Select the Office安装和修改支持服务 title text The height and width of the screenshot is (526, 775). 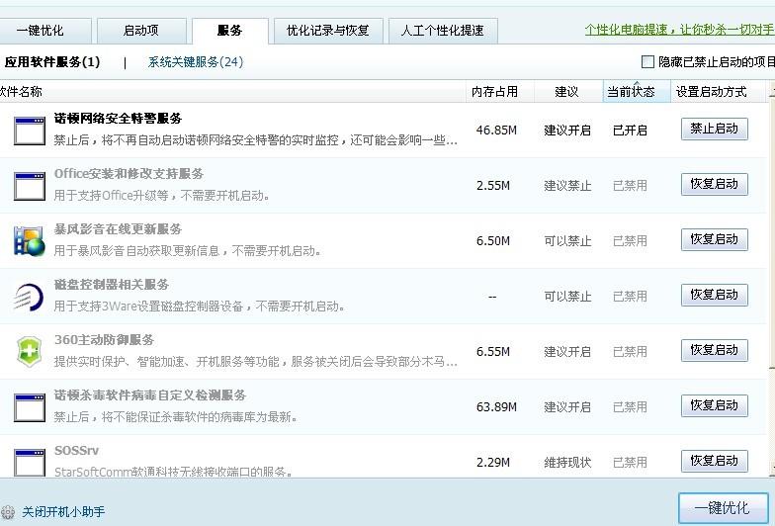click(129, 174)
